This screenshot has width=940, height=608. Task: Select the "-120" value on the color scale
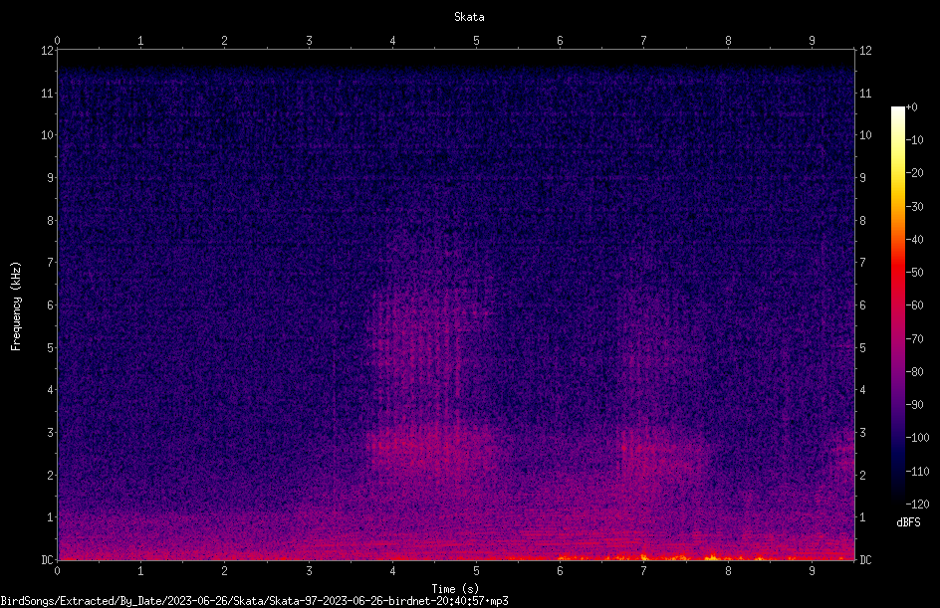point(918,505)
